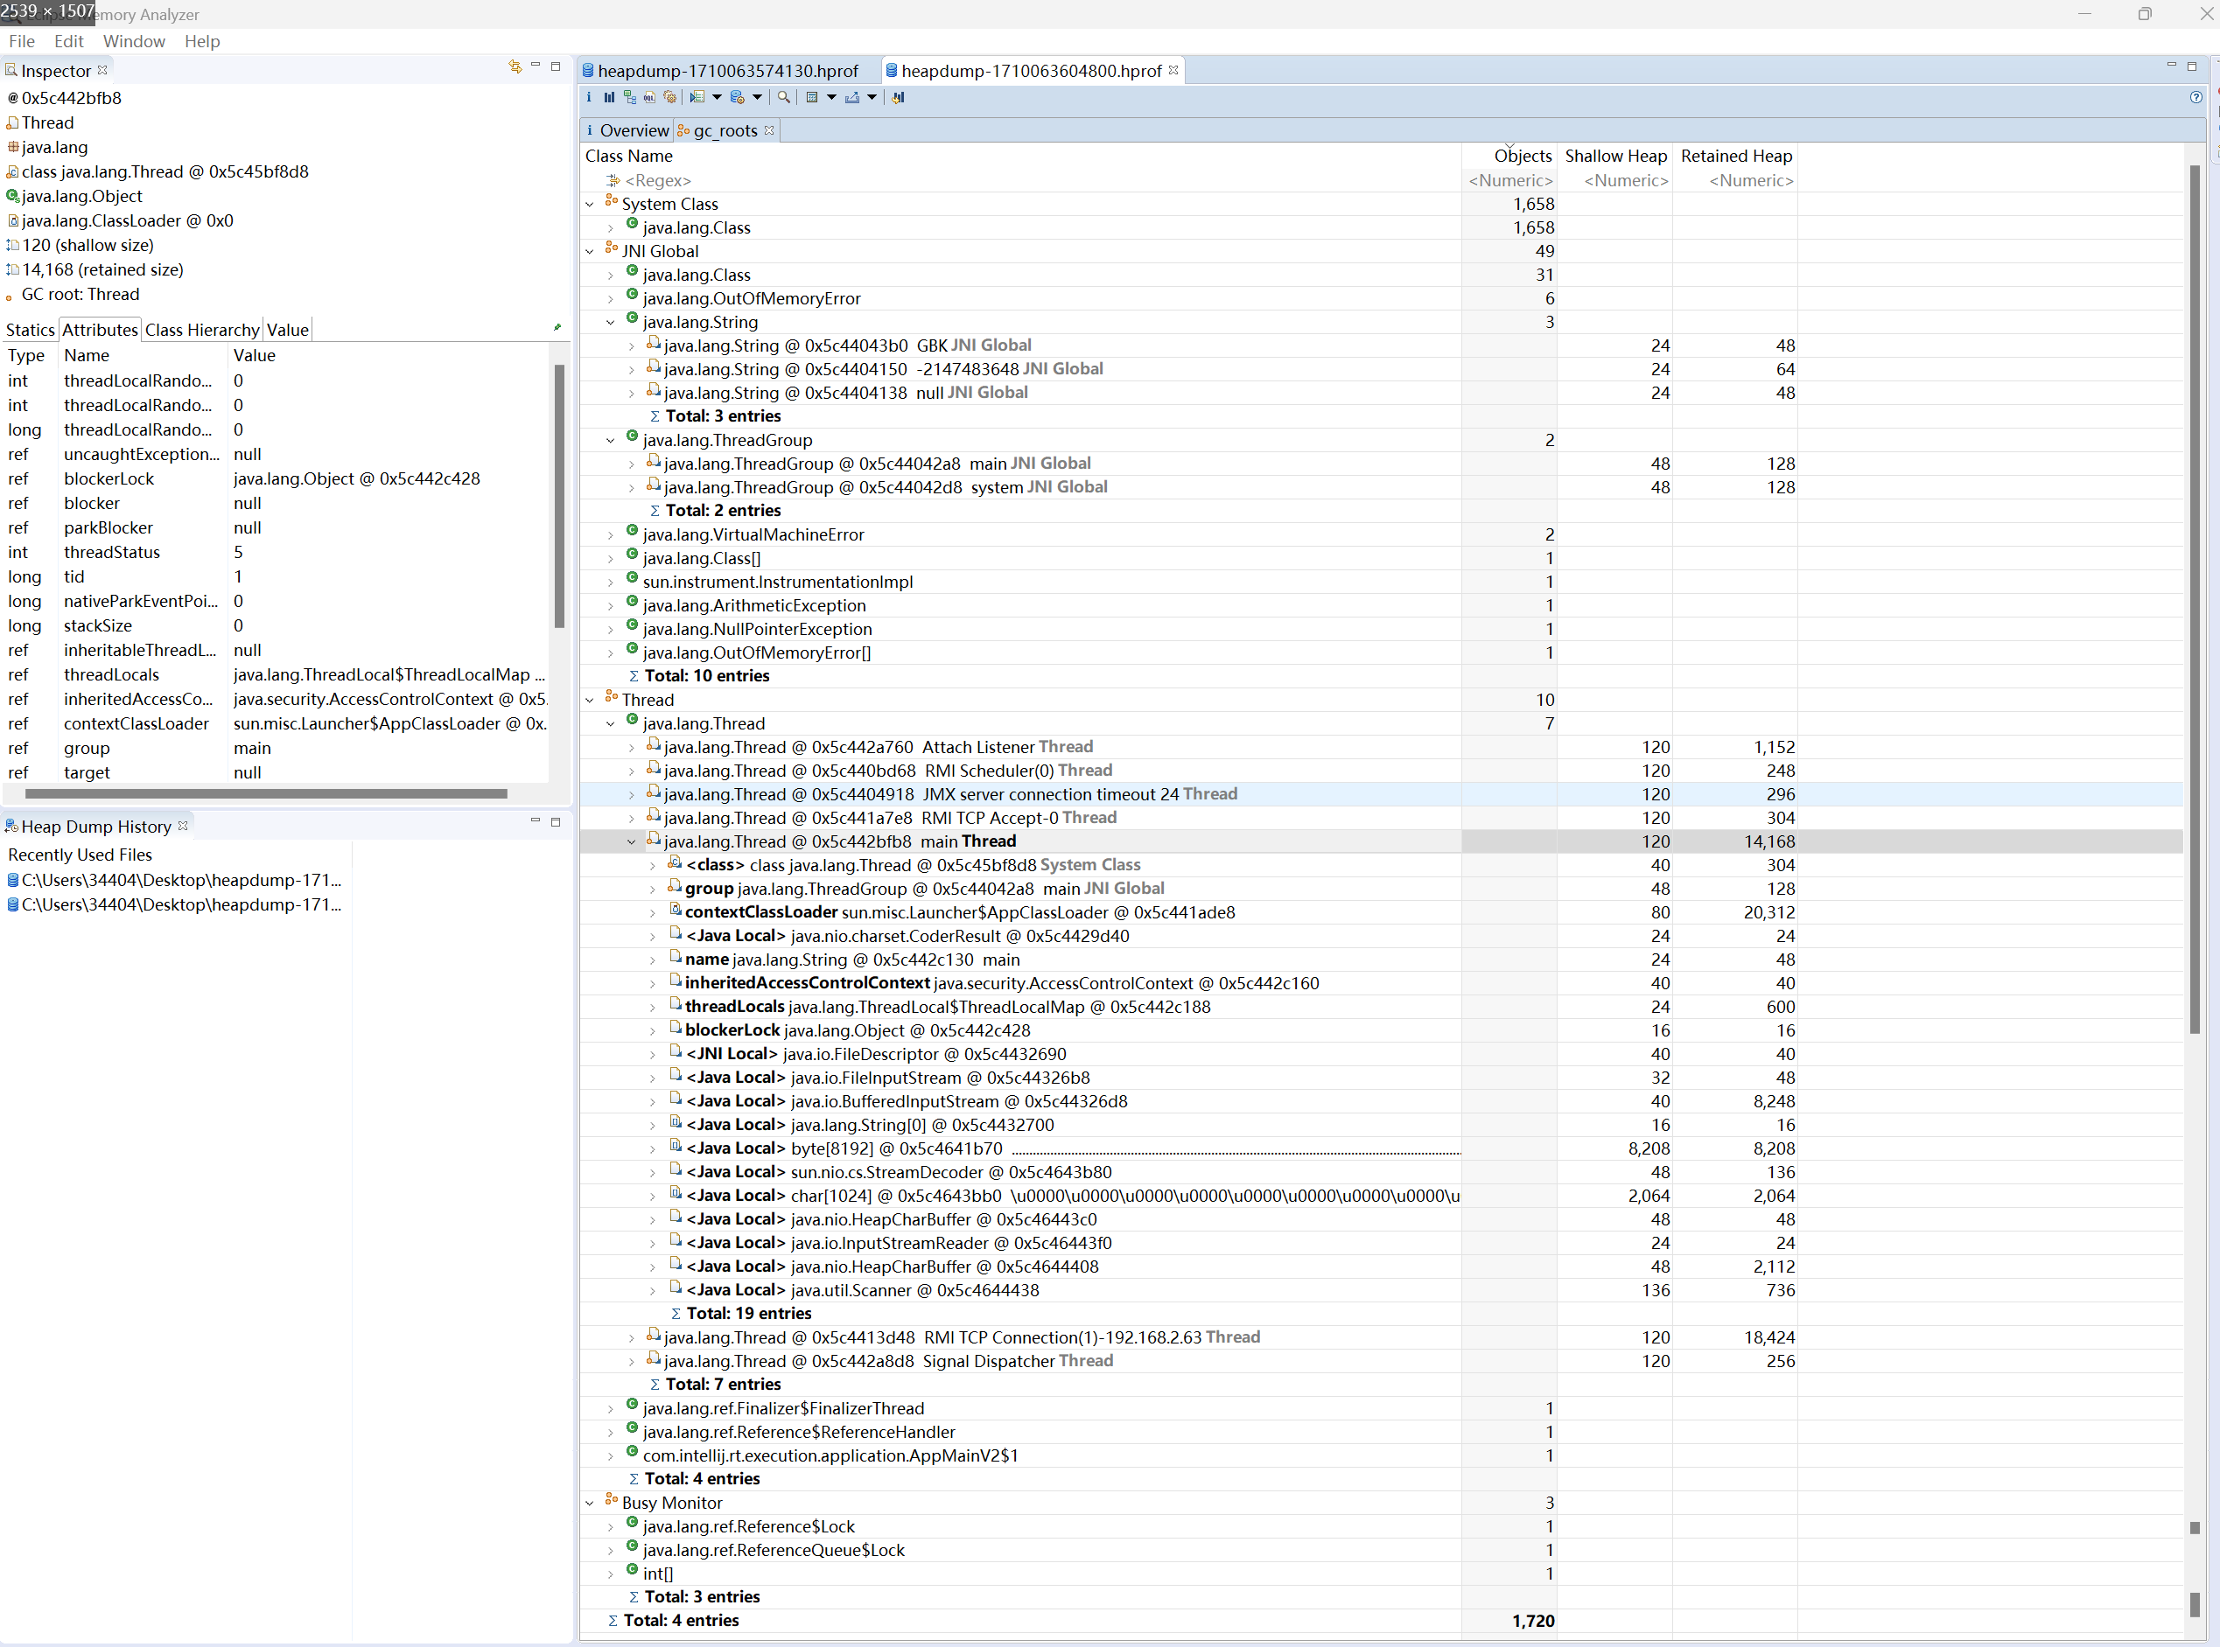Open the Dominator Tree toolbar icon
2220x1647 pixels.
(629, 97)
